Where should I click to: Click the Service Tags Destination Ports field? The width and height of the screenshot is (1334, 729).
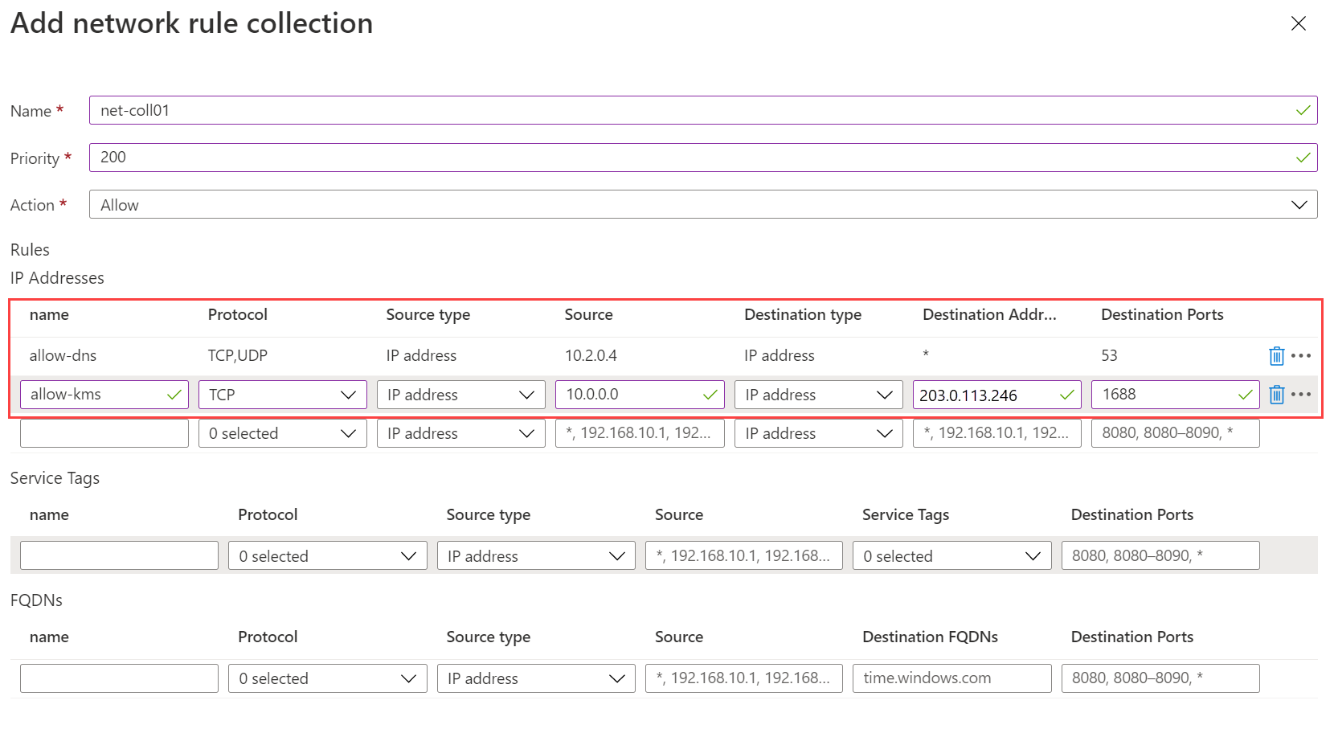pos(1160,555)
